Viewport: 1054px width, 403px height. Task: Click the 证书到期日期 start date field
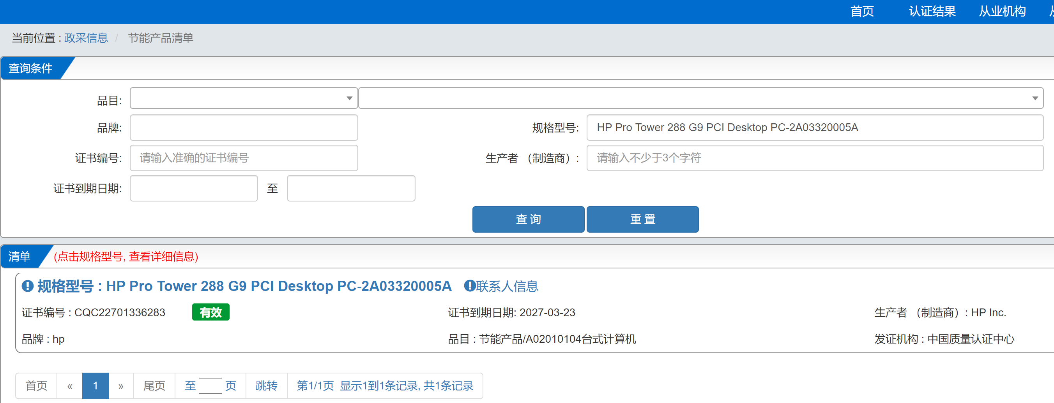click(194, 188)
